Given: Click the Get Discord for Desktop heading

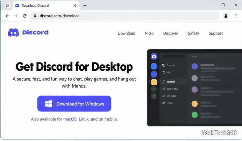Looking at the screenshot, I should point(74,67).
